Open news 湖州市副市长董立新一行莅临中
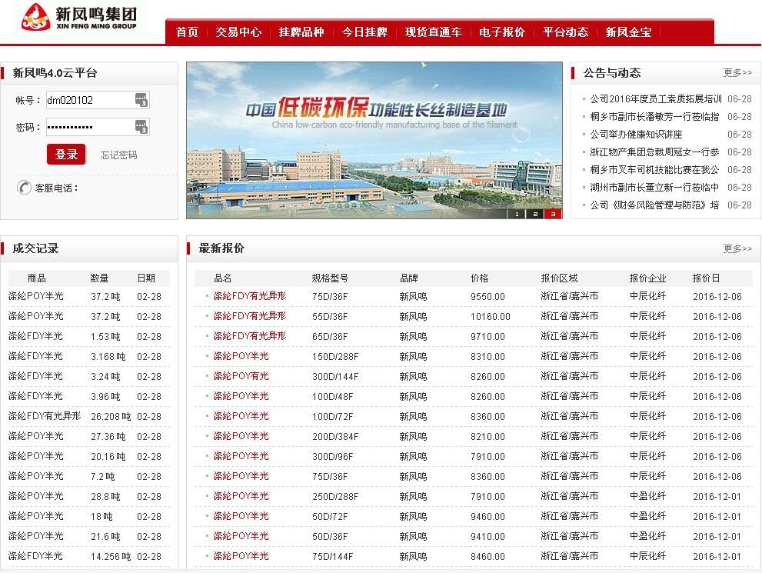Screen dimensions: 762x573 pos(654,187)
